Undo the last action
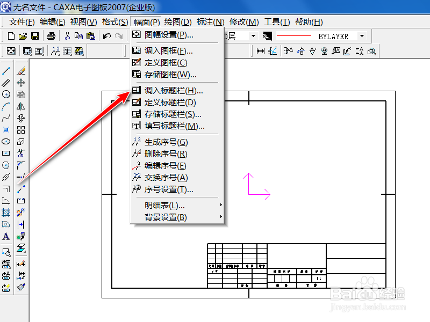The height and width of the screenshot is (322, 430). (x=106, y=35)
